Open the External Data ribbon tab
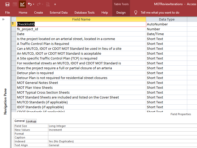 tap(59, 13)
